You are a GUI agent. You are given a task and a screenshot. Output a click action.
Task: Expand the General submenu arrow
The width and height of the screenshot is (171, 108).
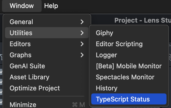click(82, 22)
